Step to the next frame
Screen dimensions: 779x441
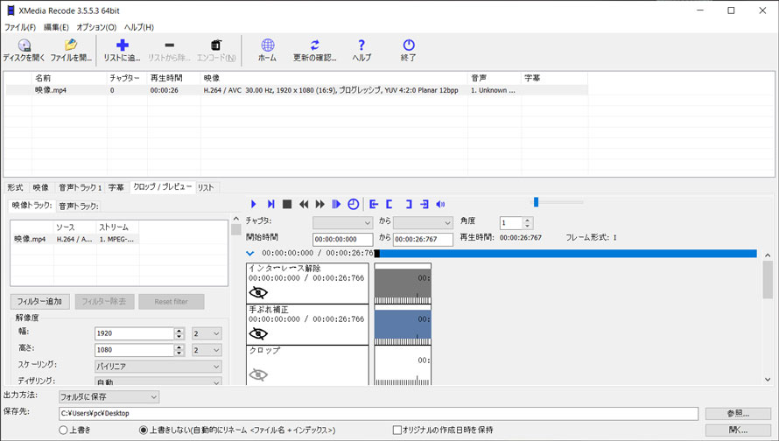click(270, 204)
